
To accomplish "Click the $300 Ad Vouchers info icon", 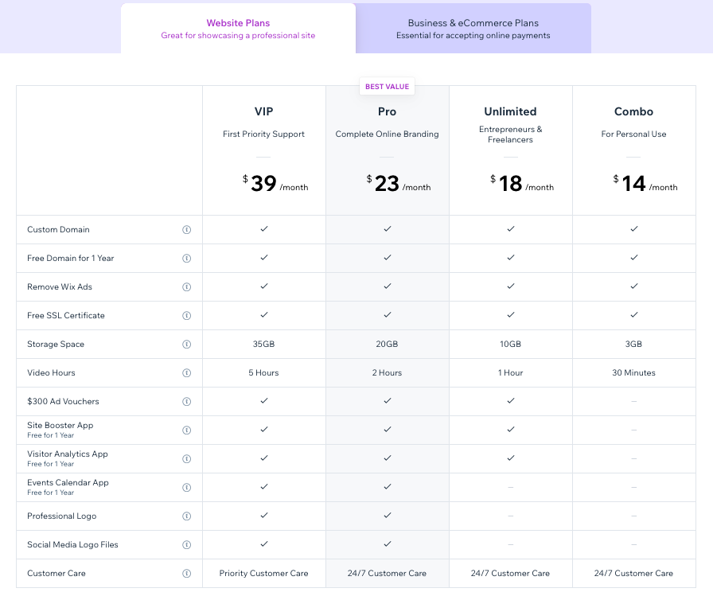I will pyautogui.click(x=187, y=401).
